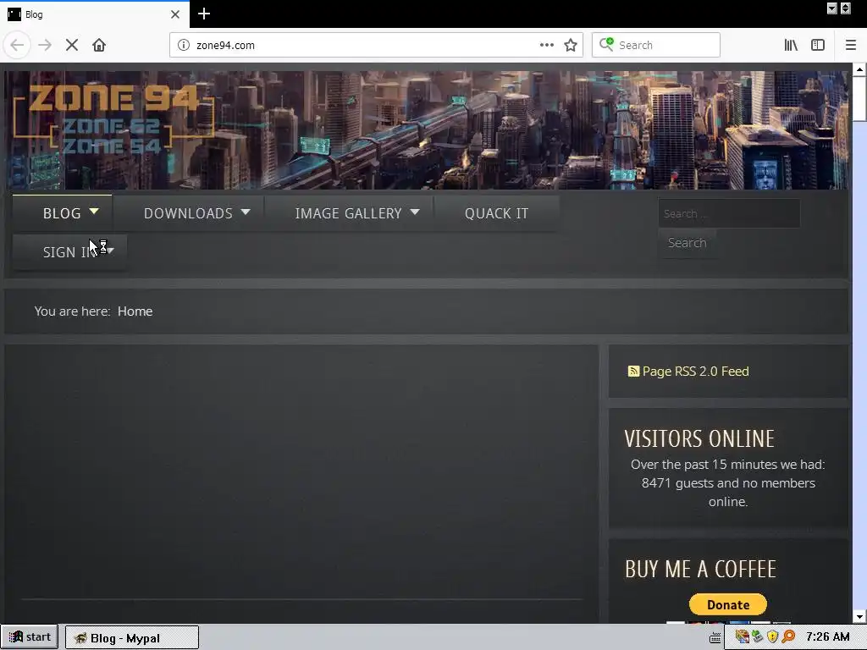Viewport: 867px width, 650px height.
Task: Click the VISITORS ONLINE heading
Action: click(699, 439)
